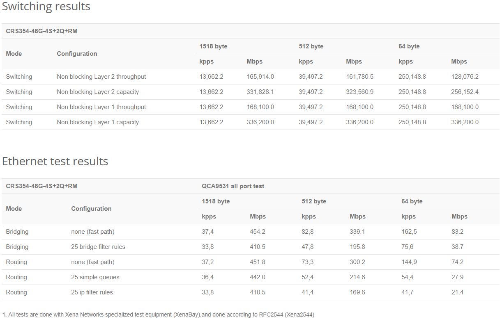
Task: Click "1518 byte" header in Switching results table
Action: click(x=213, y=46)
